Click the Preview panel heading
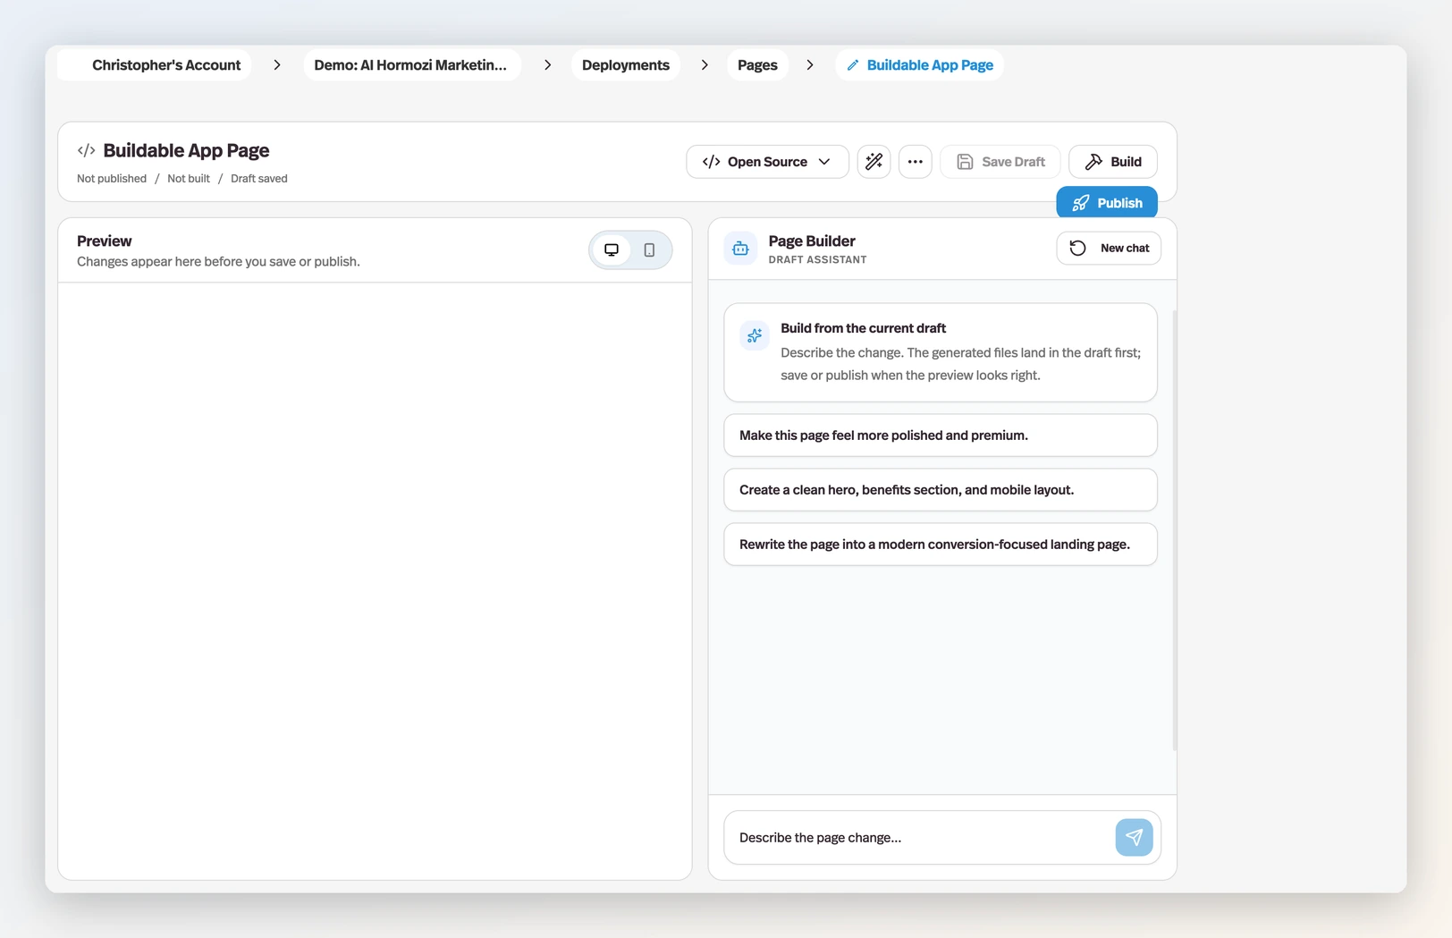The image size is (1452, 938). (104, 241)
